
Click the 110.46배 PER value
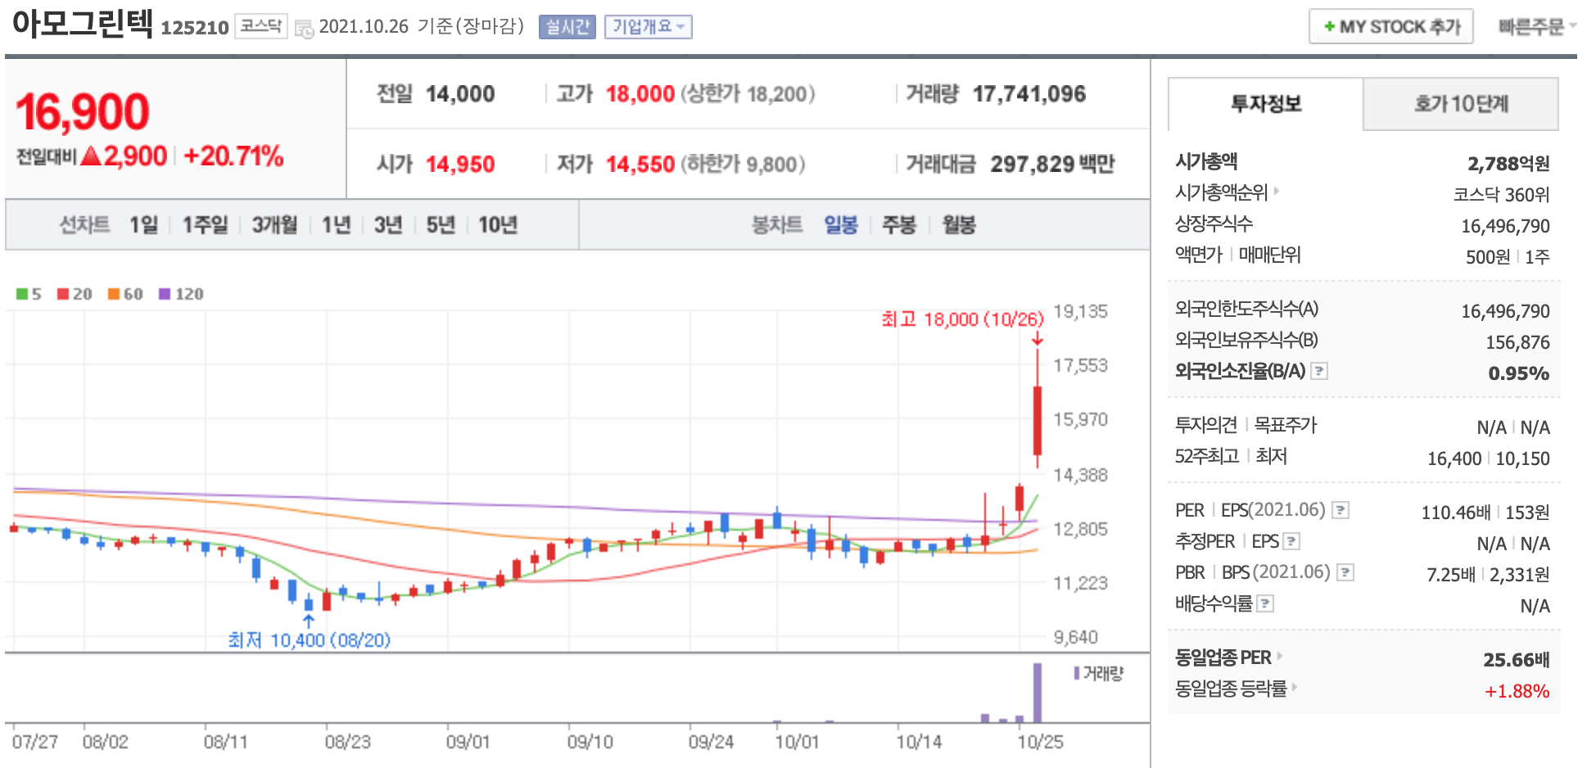tap(1455, 513)
